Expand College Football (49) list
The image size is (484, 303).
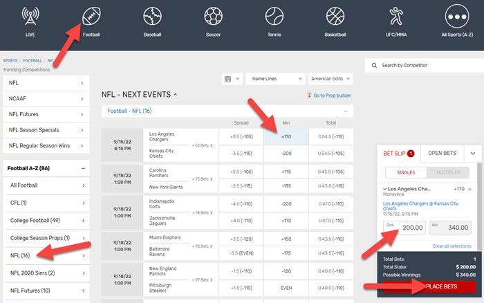coord(83,220)
